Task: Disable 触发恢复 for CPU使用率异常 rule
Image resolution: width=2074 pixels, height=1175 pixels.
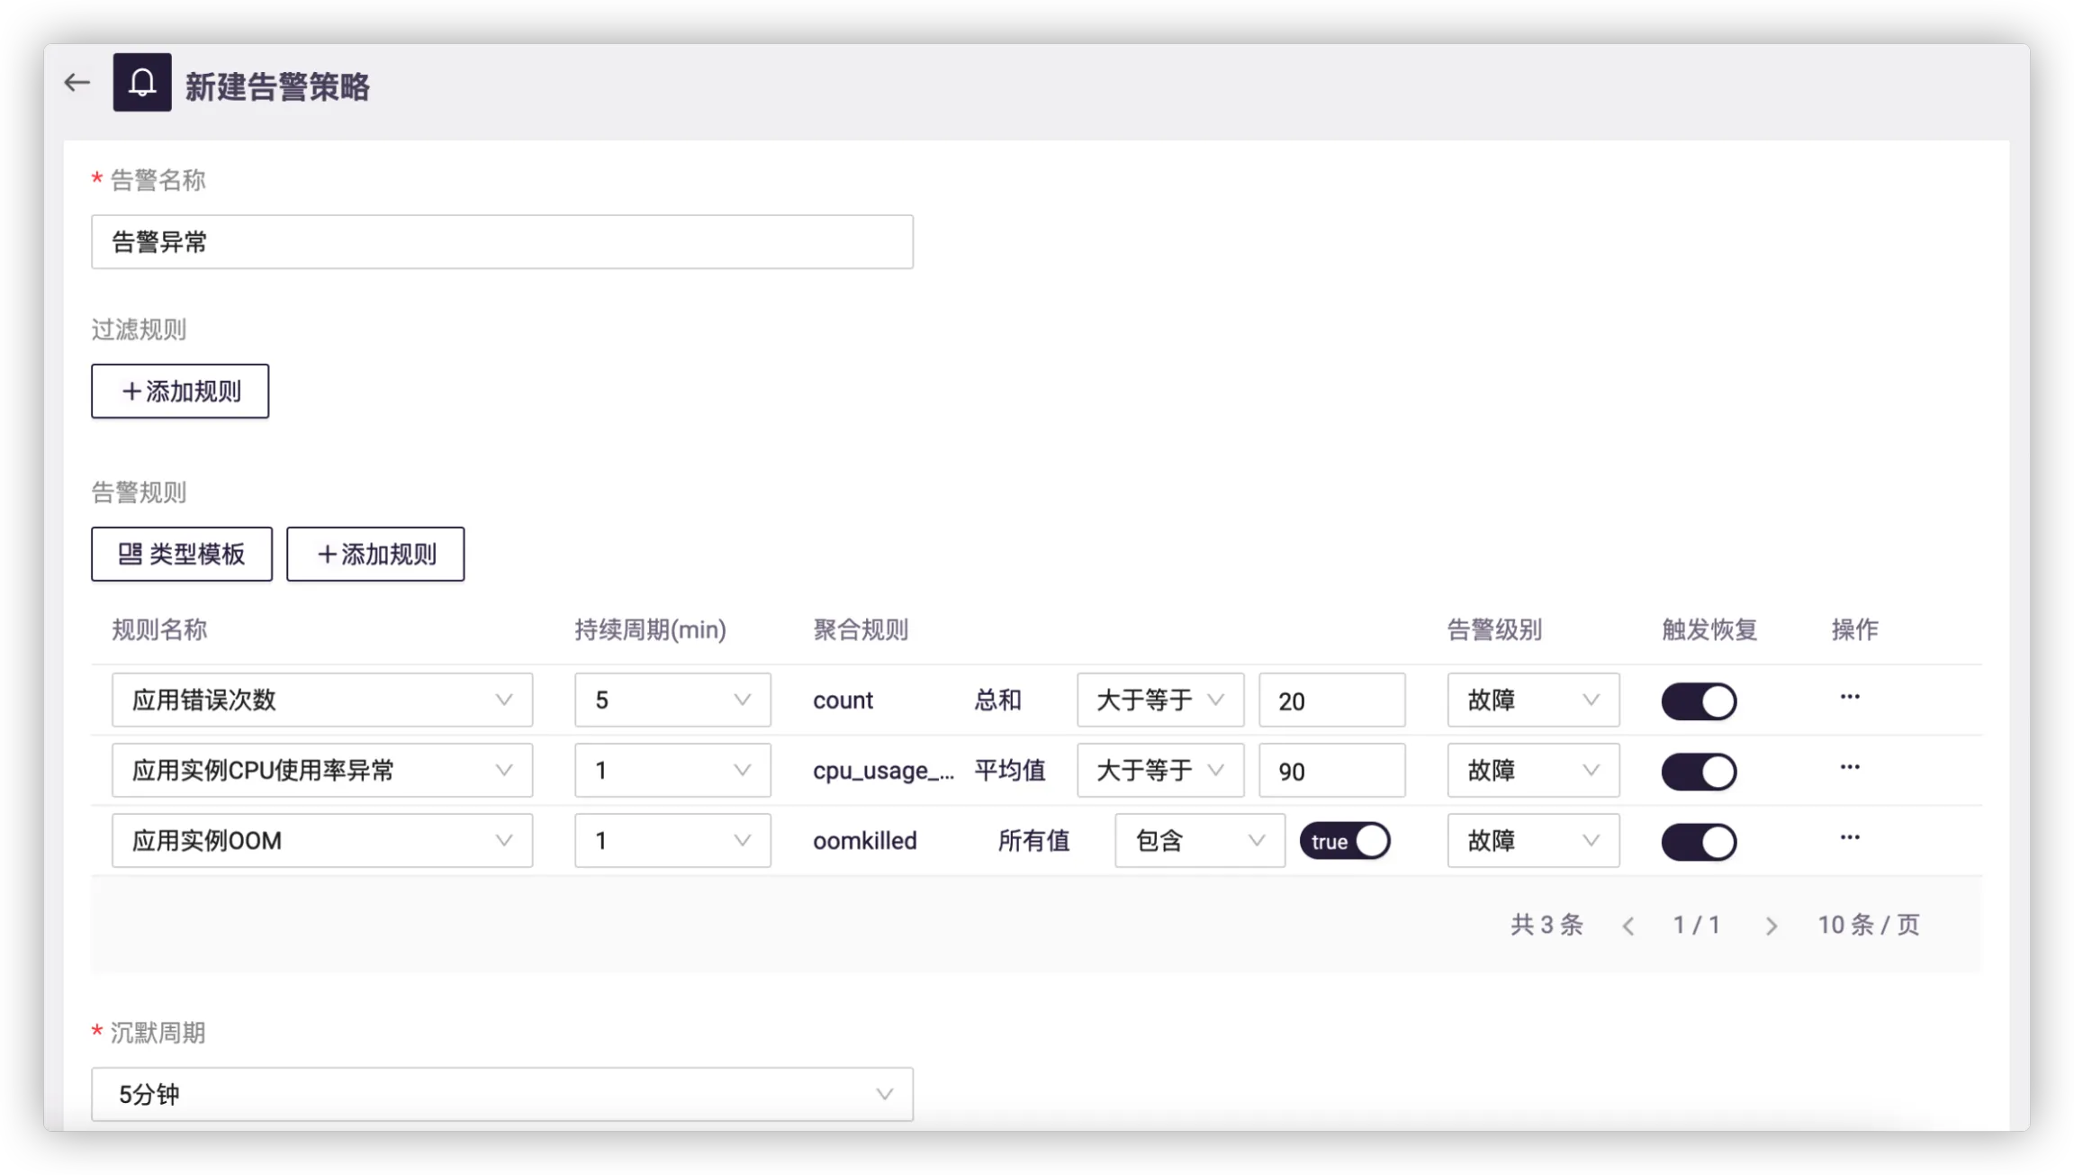Action: (1699, 772)
